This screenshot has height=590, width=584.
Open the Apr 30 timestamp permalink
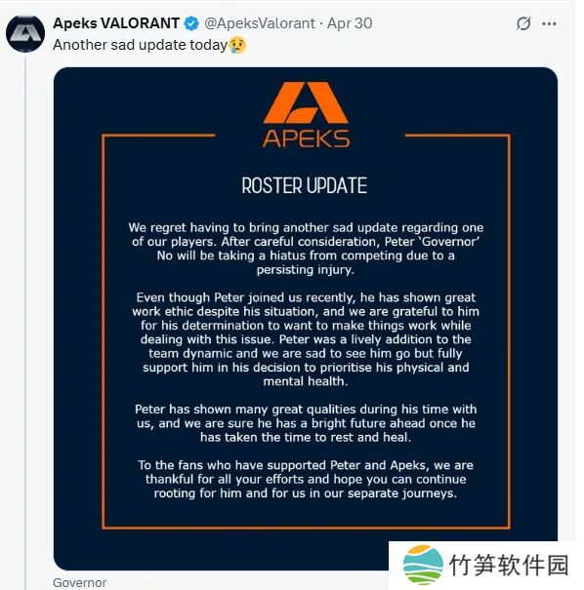click(x=350, y=23)
